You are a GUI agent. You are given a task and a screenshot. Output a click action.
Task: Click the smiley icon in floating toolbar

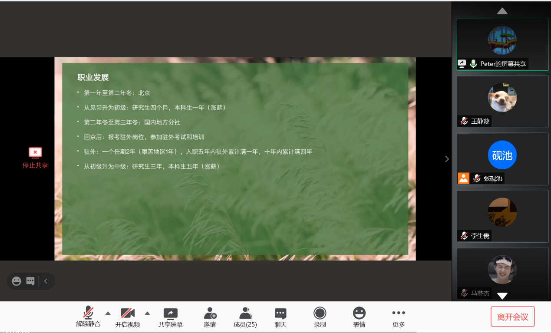(x=16, y=281)
